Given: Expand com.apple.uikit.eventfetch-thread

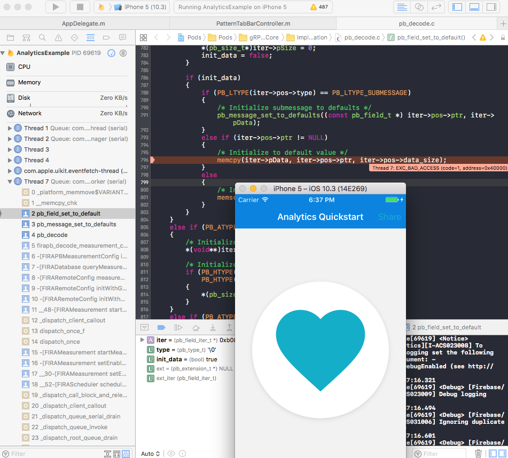Looking at the screenshot, I should 10,171.
